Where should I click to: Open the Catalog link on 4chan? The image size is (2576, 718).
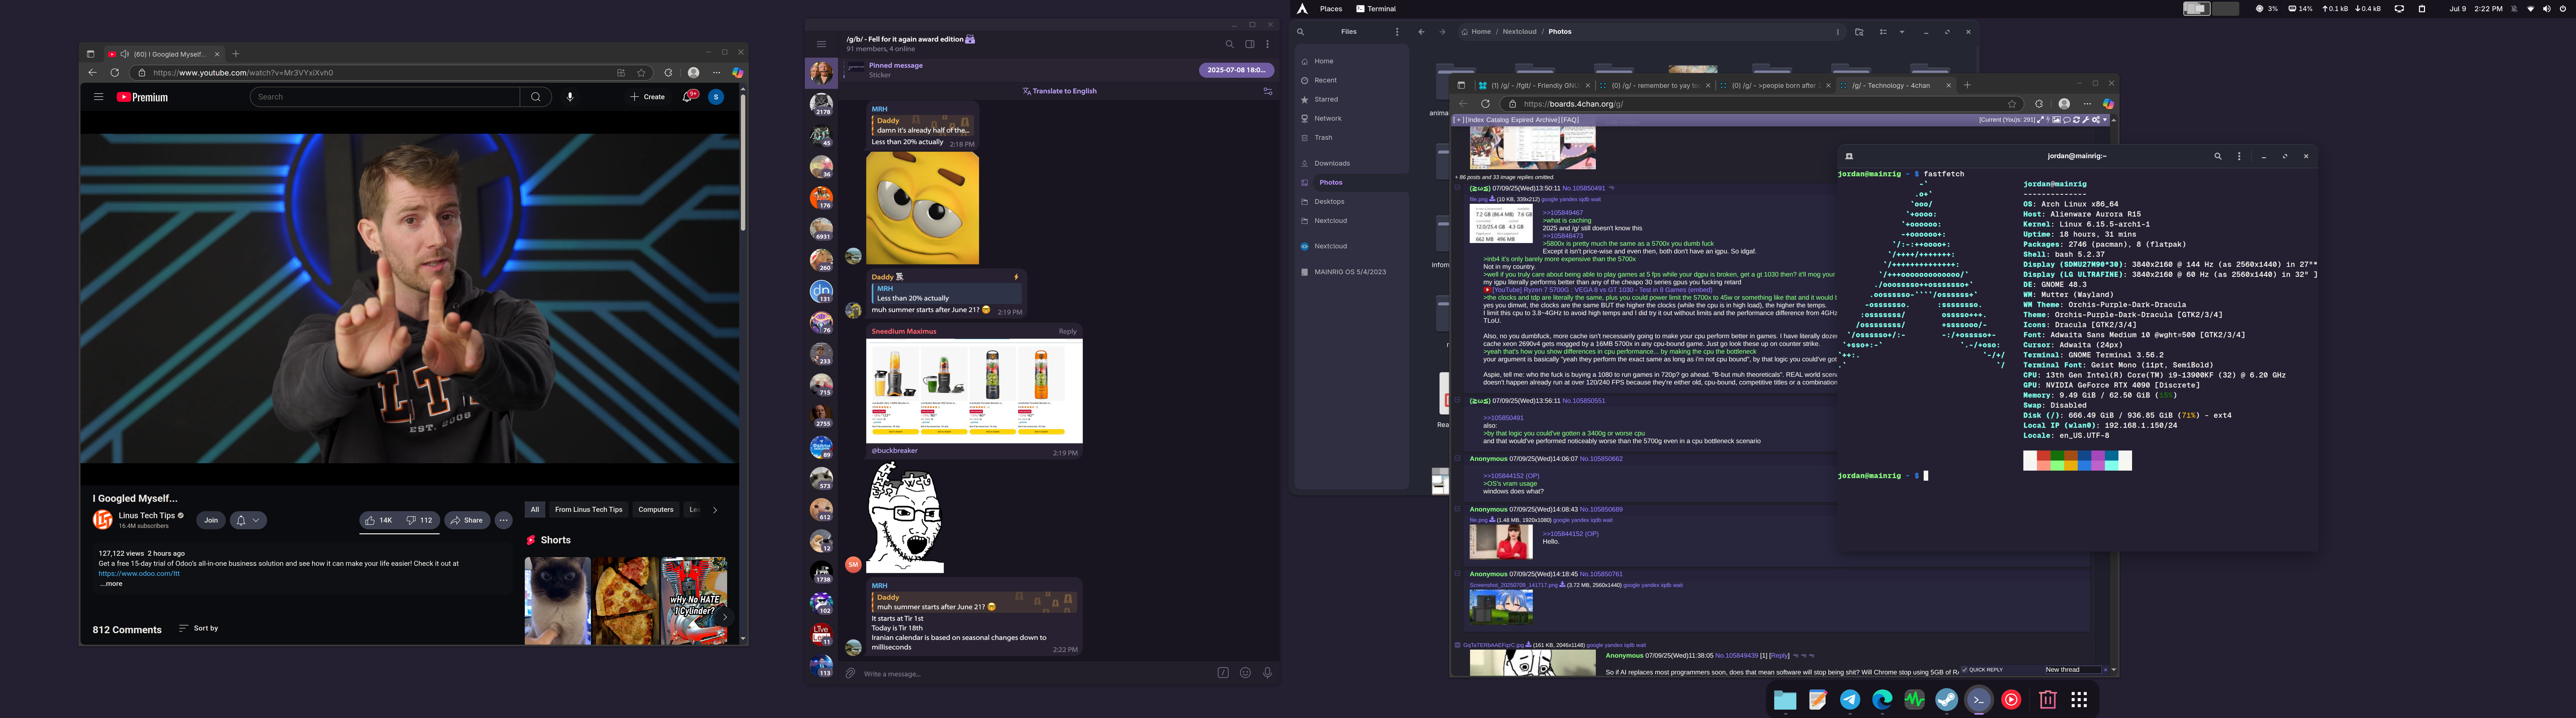pyautogui.click(x=1498, y=120)
